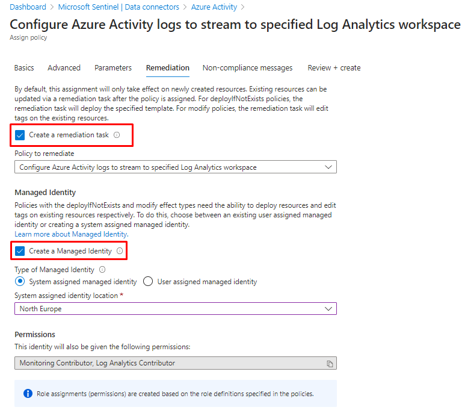Open Learn more about Managed Identity link
This screenshot has height=413, width=462.
[71, 234]
